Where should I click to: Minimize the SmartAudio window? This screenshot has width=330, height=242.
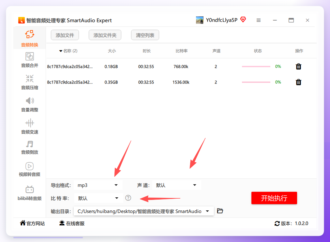pos(275,20)
